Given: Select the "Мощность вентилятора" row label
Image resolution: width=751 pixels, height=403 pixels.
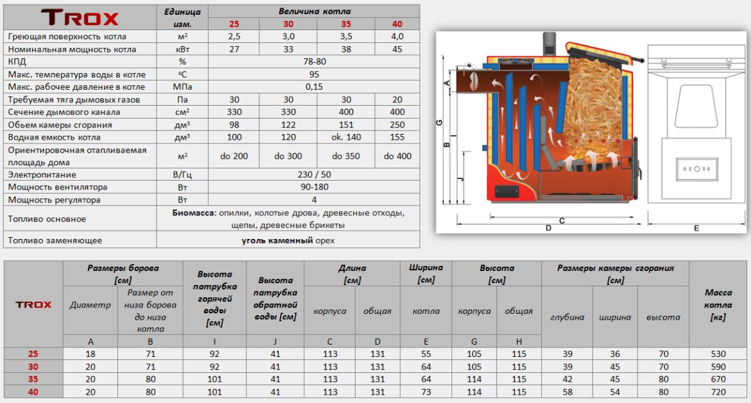Looking at the screenshot, I should point(58,187).
